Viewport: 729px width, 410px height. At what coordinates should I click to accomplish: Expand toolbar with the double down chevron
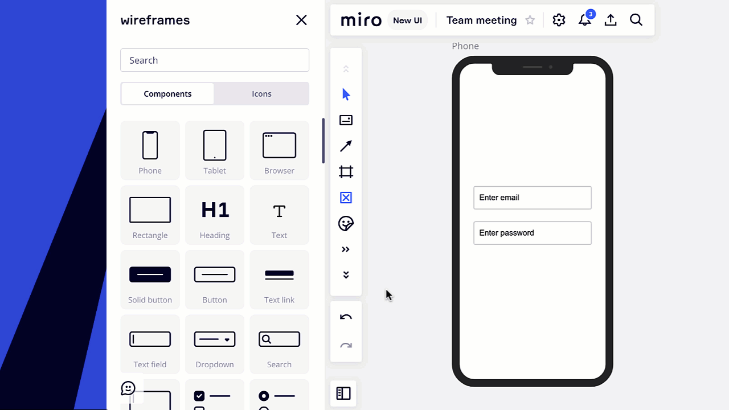346,275
